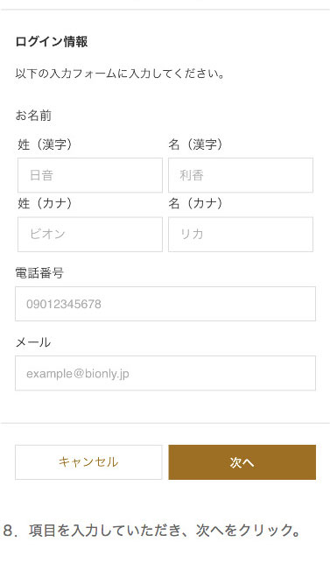Click the 次へ button

242,462
